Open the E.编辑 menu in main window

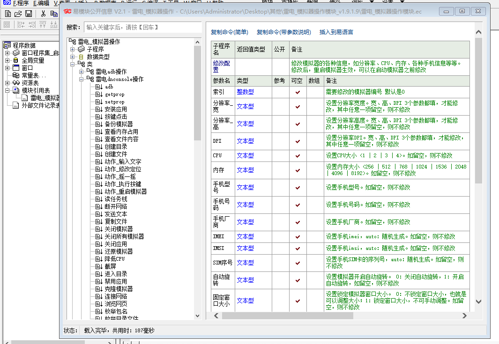pos(41,3)
